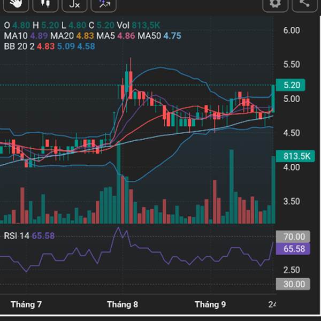This screenshot has height=321, width=321.
Task: Click the 70.00 RSI overbought level tag
Action: tap(293, 236)
